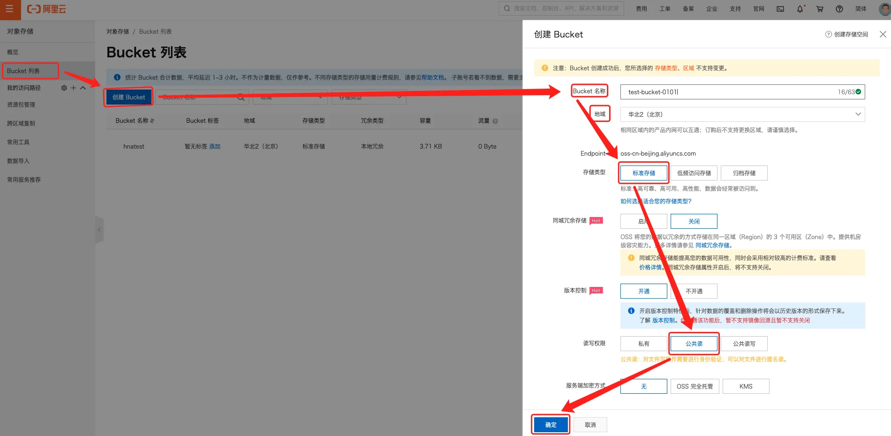Click the user avatar in top-right corner
Viewport: 891px width, 436px height.
(x=884, y=9)
